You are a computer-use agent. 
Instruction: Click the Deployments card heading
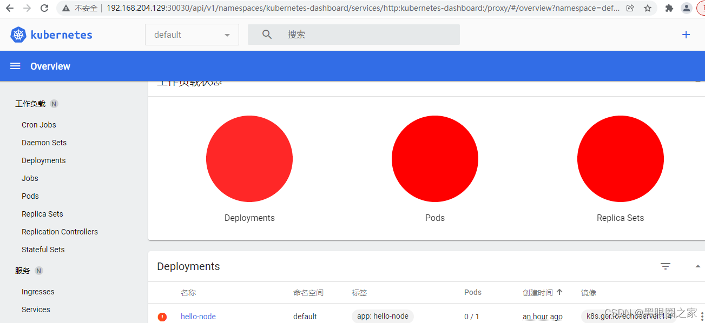pyautogui.click(x=188, y=266)
